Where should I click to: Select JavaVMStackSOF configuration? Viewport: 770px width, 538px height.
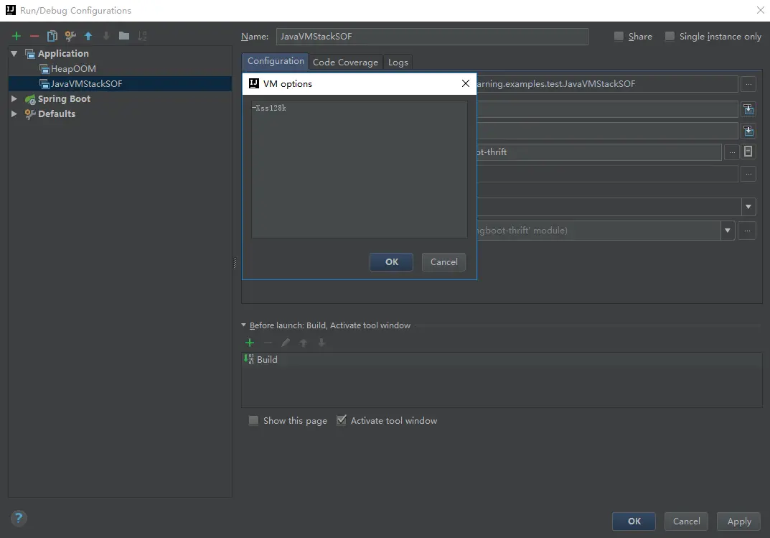click(x=121, y=83)
